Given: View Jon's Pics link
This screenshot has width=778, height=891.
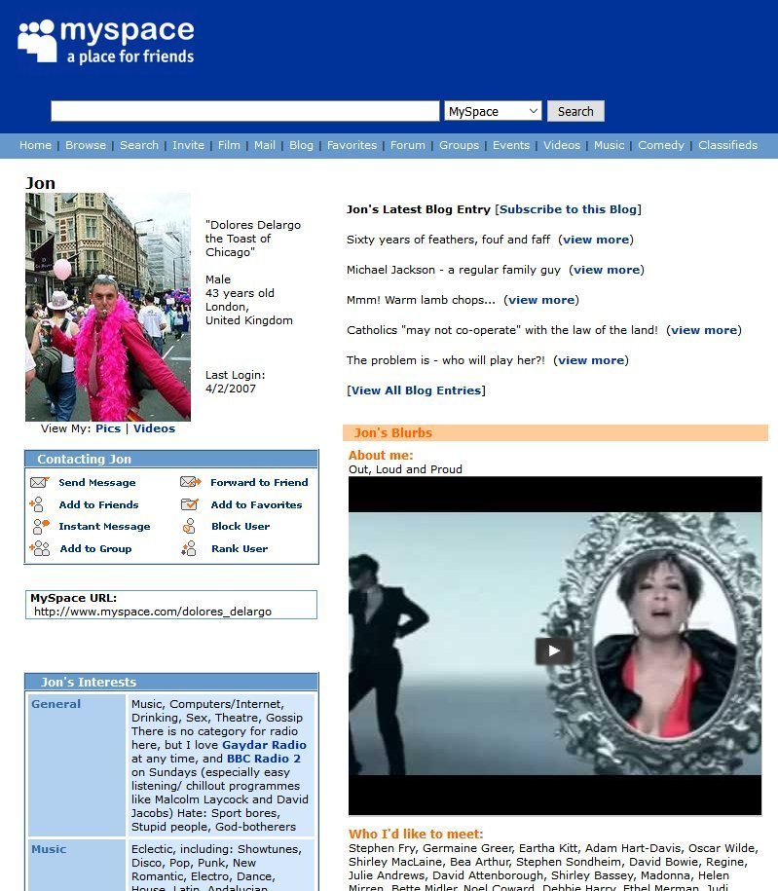Looking at the screenshot, I should 108,428.
